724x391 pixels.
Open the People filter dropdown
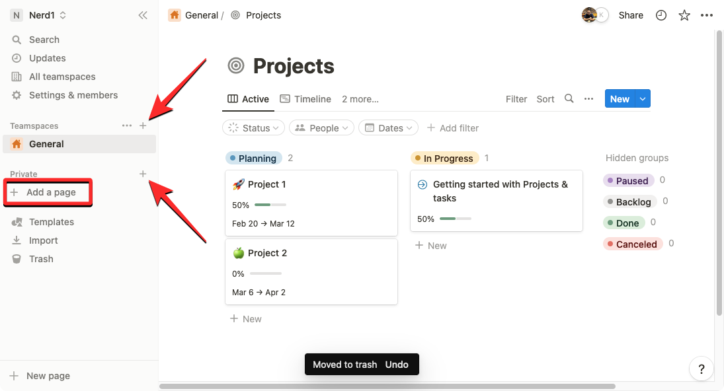(321, 128)
